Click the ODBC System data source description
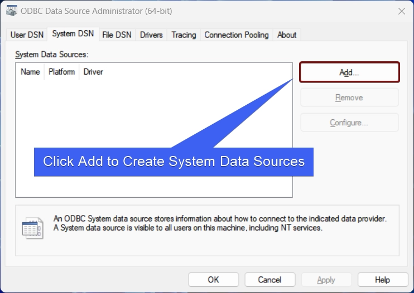414x293 pixels. coord(220,223)
